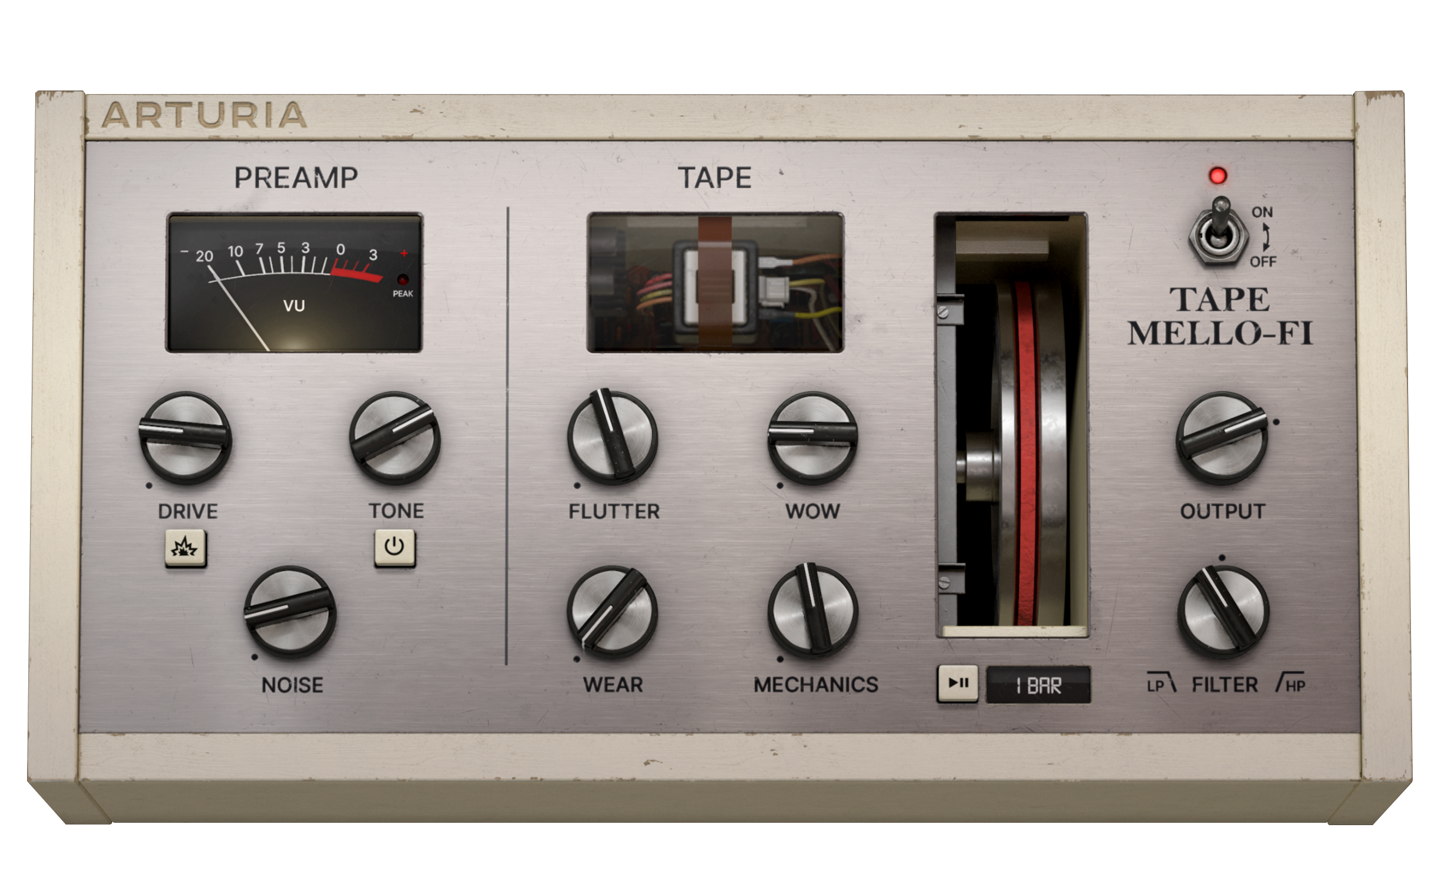Click the PREAMP section heading
The image size is (1438, 888).
(296, 178)
